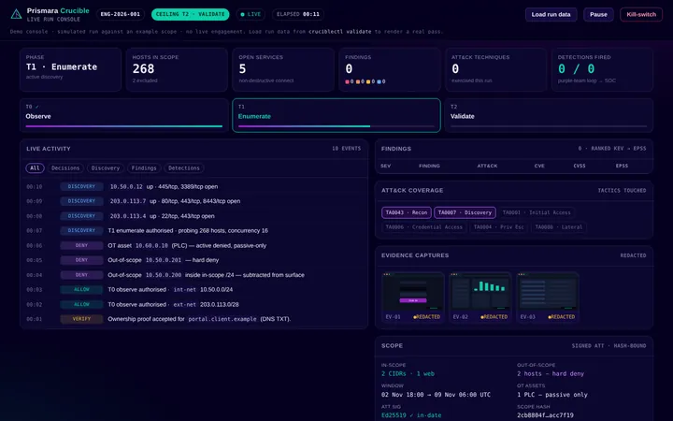The image size is (673, 421).
Task: Click the cruciblectl validate command text
Action: pos(340,32)
